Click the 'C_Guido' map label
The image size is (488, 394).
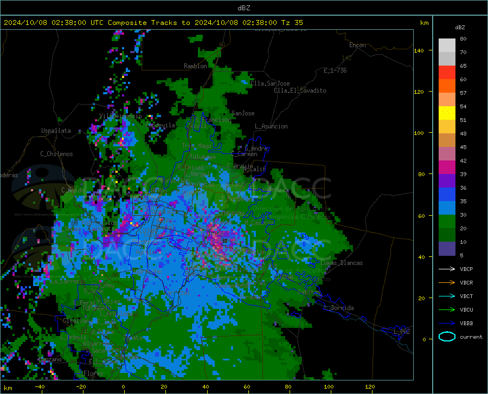click(73, 190)
